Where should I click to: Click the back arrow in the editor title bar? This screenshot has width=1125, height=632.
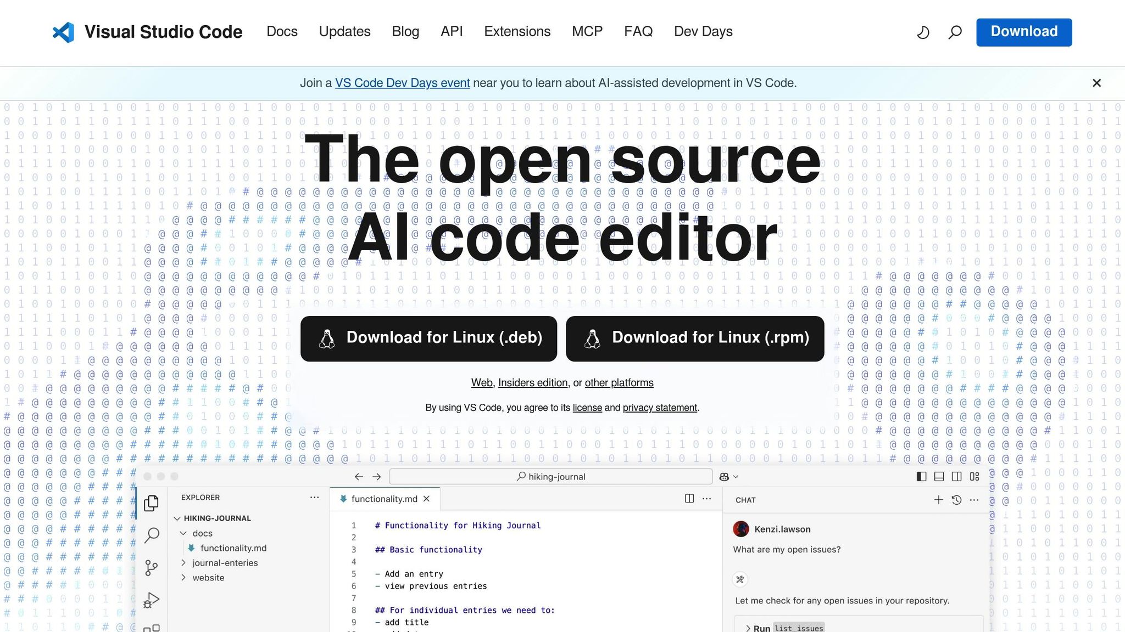pos(359,477)
